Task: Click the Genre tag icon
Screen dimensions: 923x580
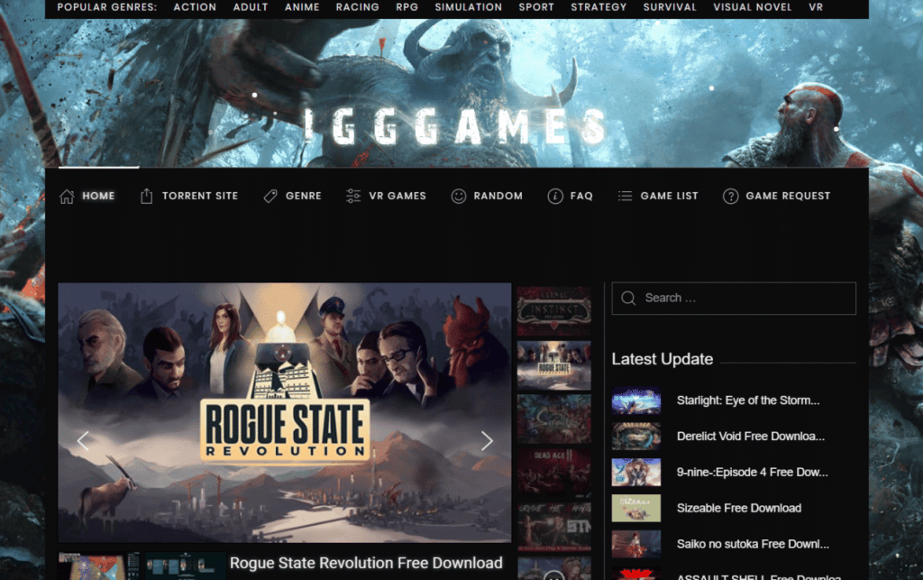Action: (x=270, y=196)
